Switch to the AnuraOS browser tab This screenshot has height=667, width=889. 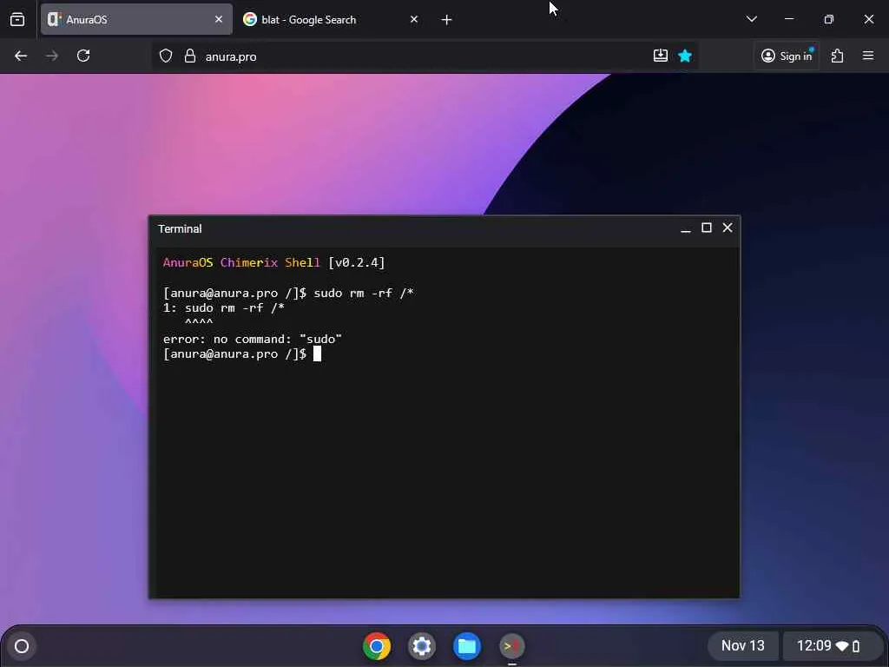pos(136,19)
